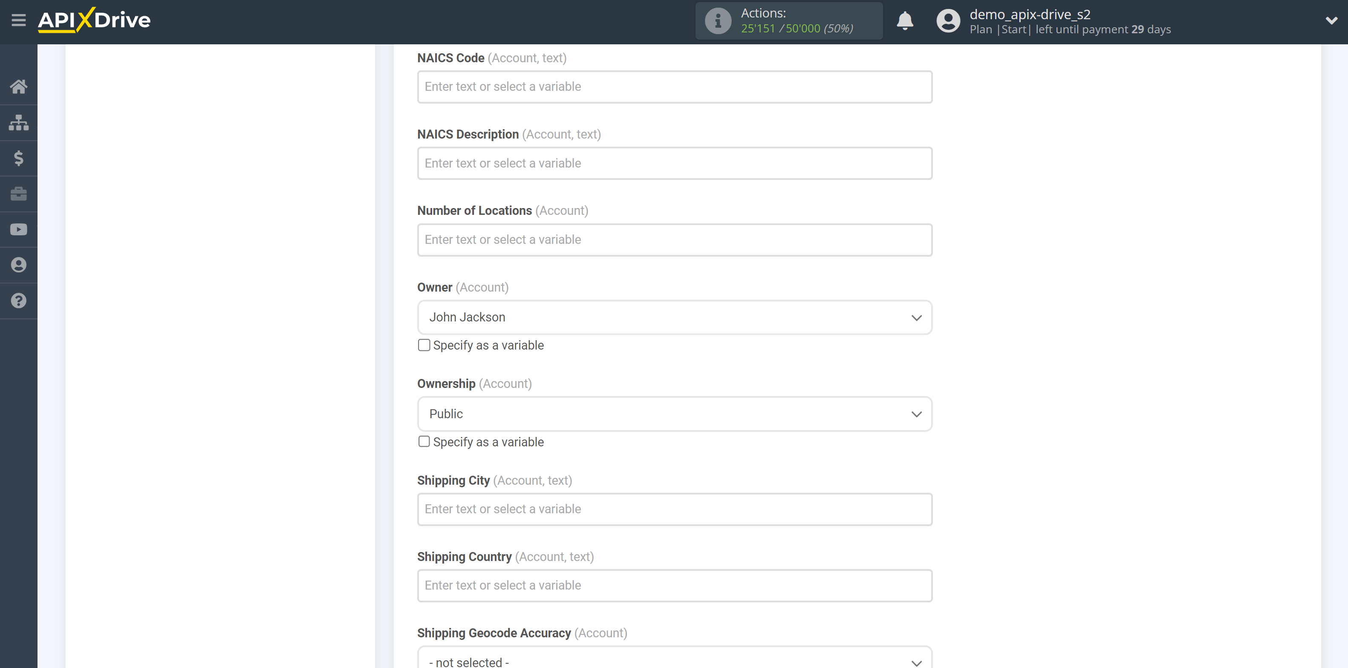This screenshot has width=1348, height=668.
Task: Click the notification bell icon
Action: pos(906,21)
